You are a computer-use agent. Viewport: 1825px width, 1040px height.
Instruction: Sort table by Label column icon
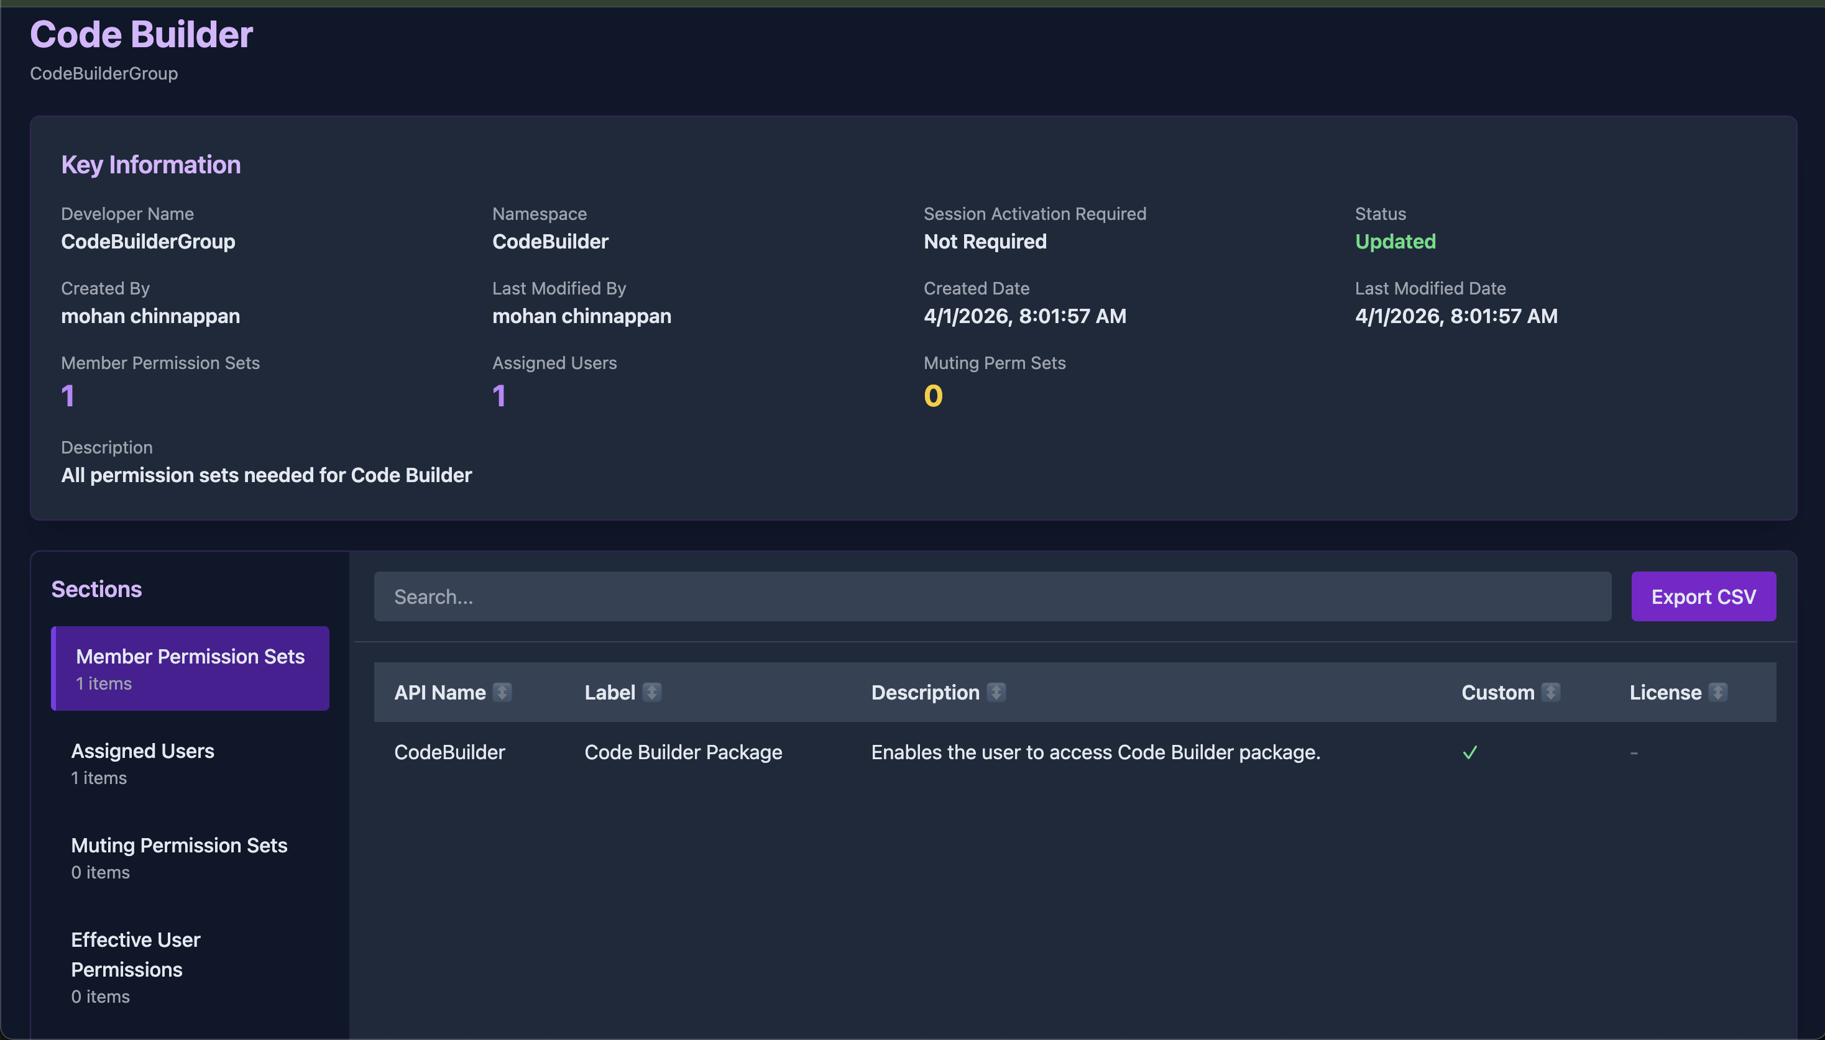pos(651,692)
